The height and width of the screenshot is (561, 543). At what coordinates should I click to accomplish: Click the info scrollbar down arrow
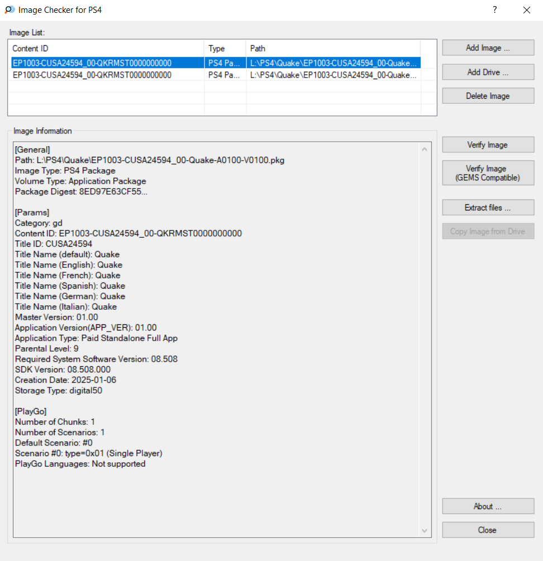click(x=425, y=531)
